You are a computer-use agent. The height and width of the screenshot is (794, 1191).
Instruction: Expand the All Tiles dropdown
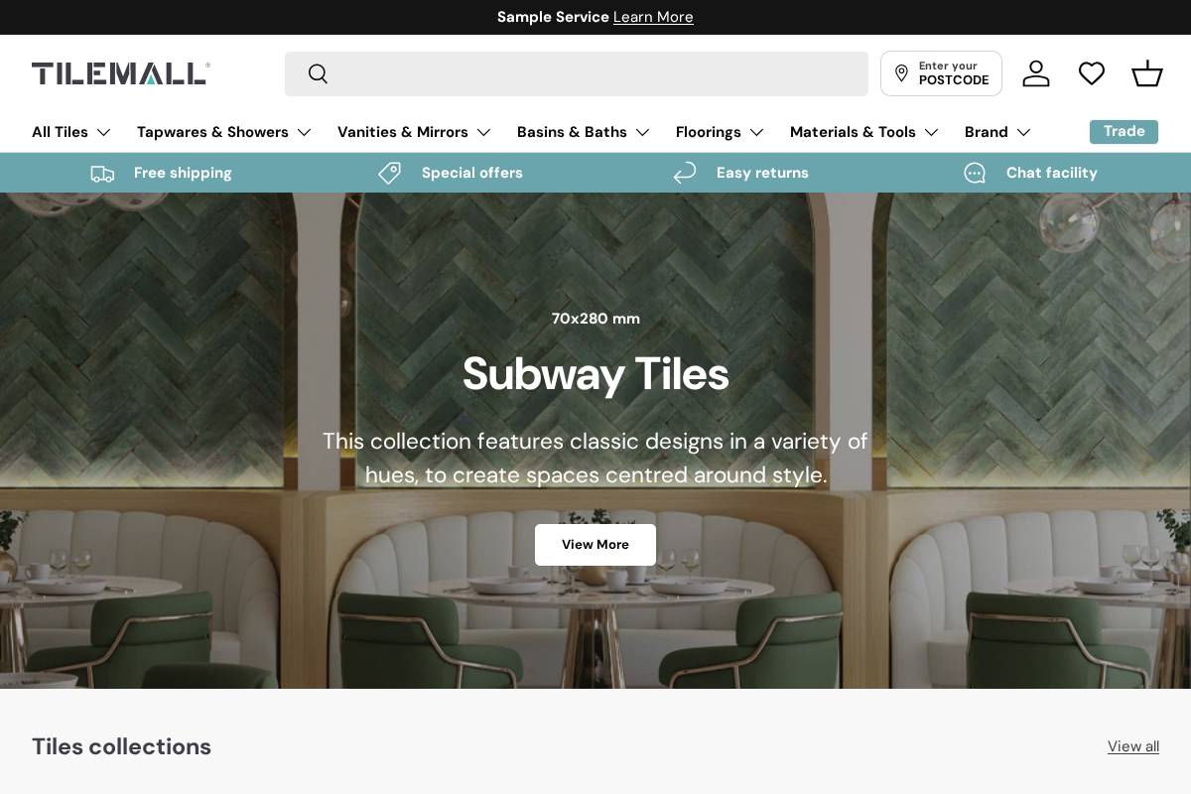coord(70,132)
